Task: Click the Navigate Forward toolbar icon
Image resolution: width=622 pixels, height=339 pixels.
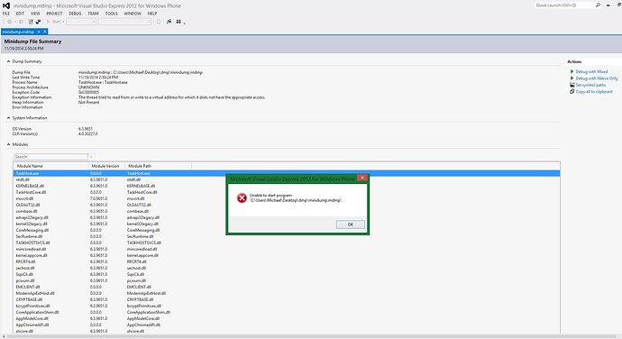Action: click(x=21, y=22)
